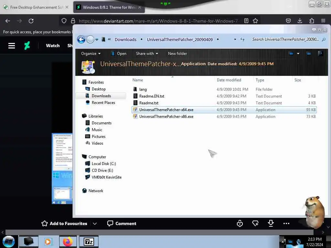The width and height of the screenshot is (331, 248).
Task: Click Add to Favourites on DeviantArt
Action: point(64,223)
